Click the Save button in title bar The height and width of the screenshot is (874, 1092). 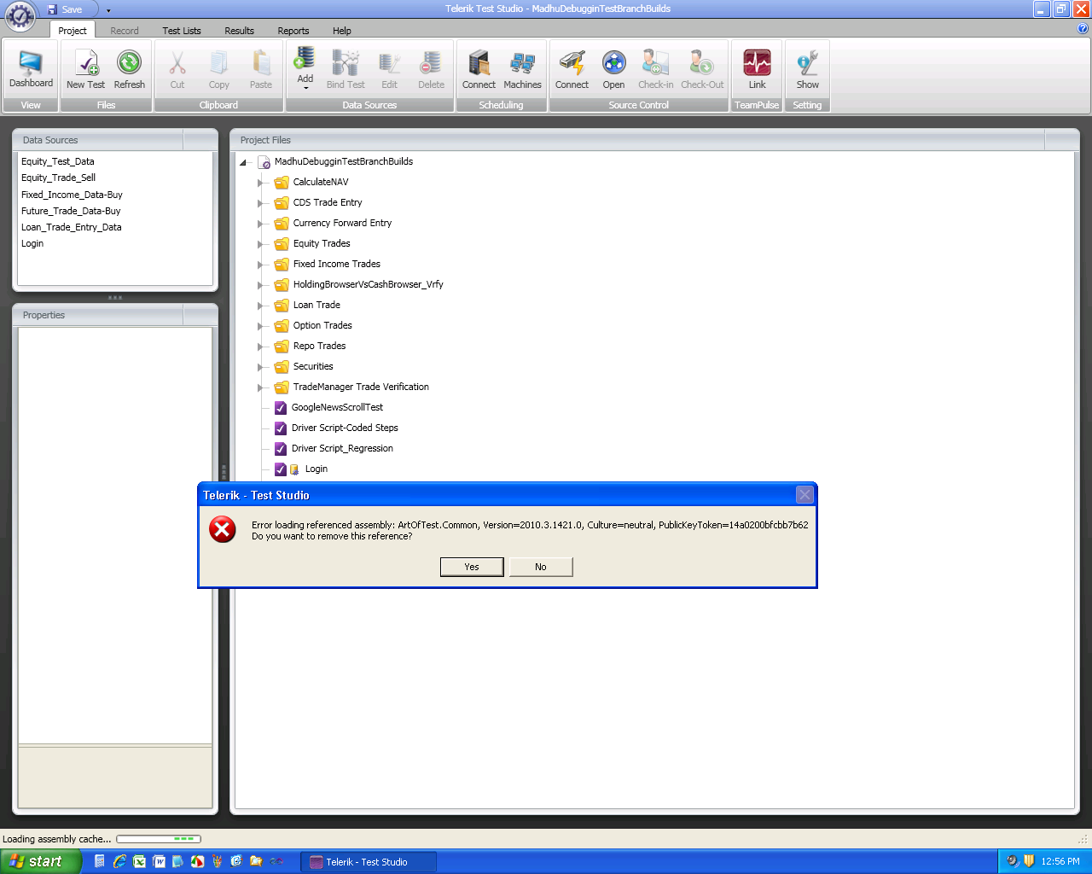(x=65, y=9)
